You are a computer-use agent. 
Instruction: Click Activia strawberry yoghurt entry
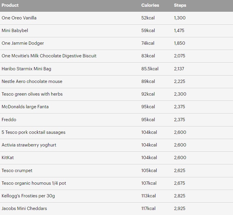point(29,145)
